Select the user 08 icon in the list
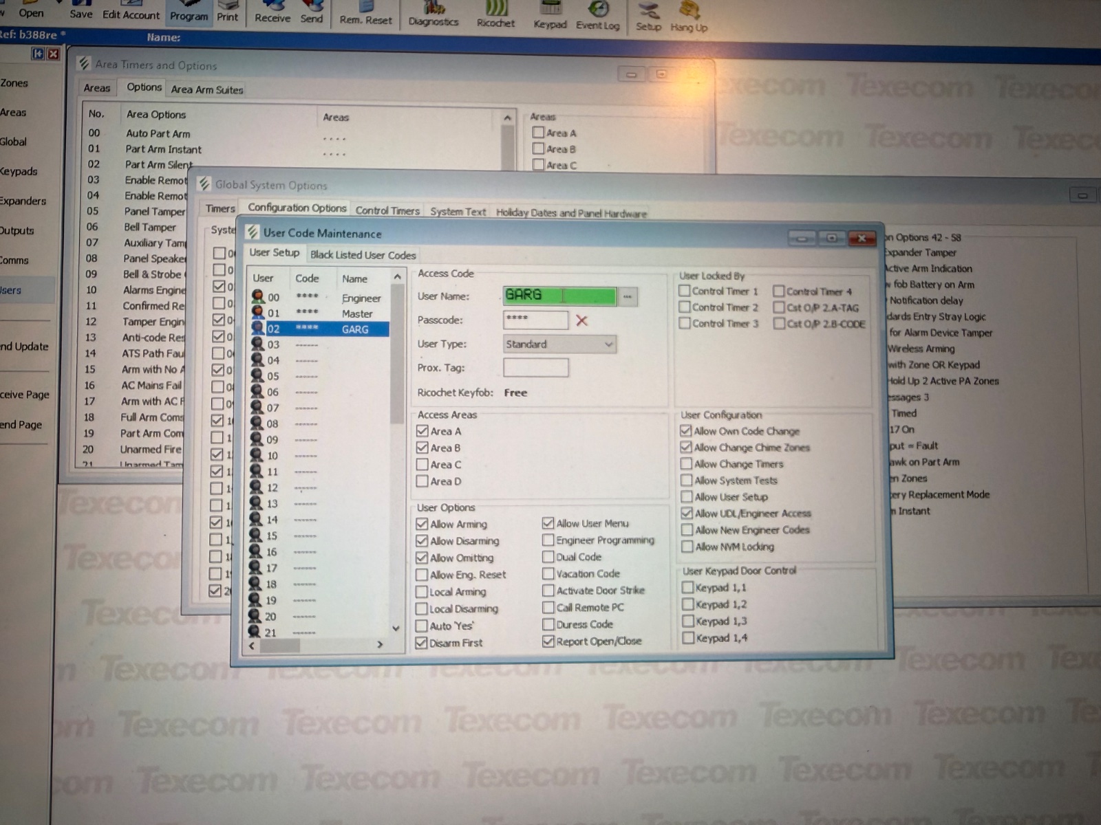The height and width of the screenshot is (825, 1101). (x=257, y=423)
